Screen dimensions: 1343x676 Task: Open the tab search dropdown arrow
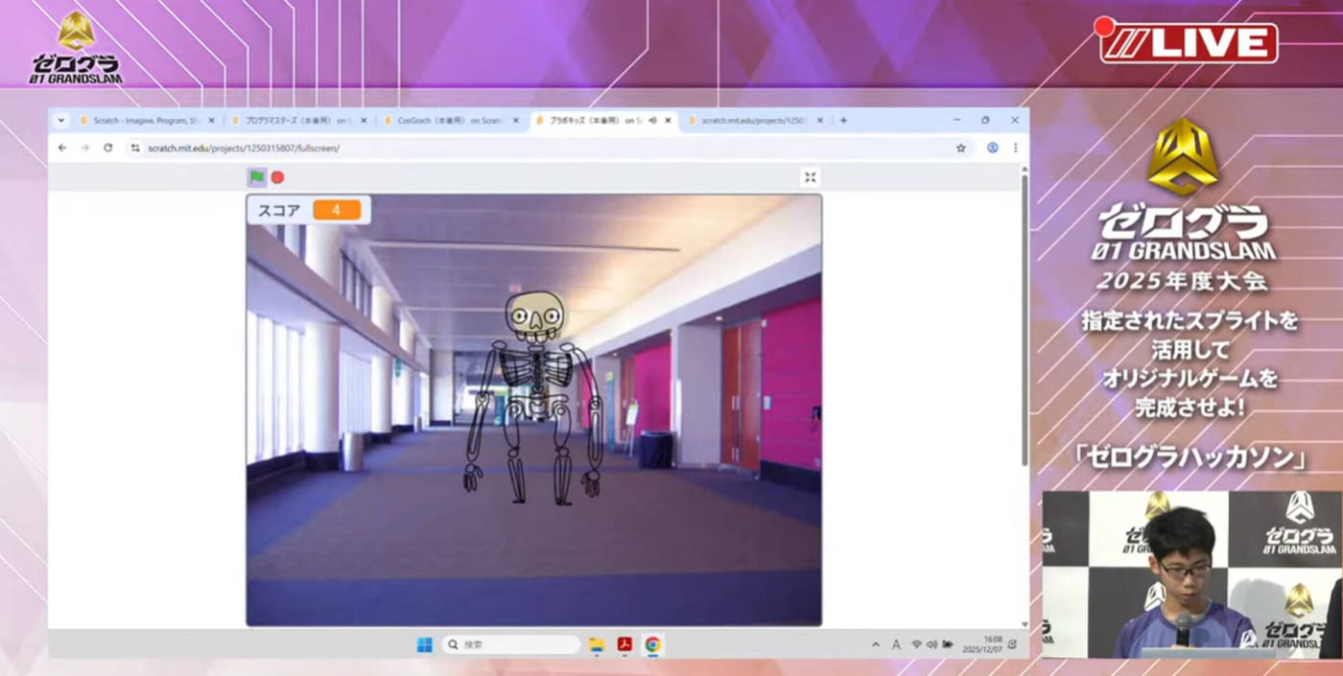click(x=61, y=121)
